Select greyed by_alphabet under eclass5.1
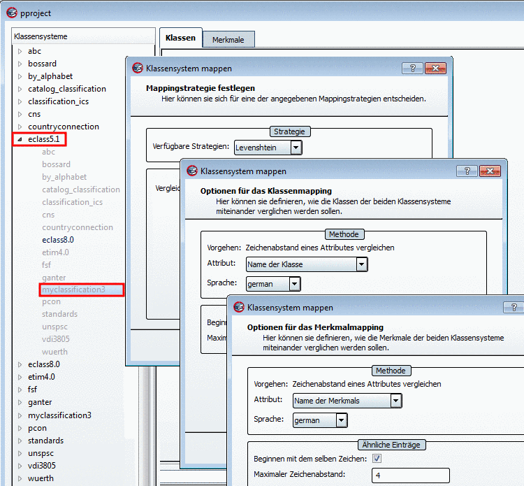Viewport: 524px width, 486px height. [x=64, y=177]
